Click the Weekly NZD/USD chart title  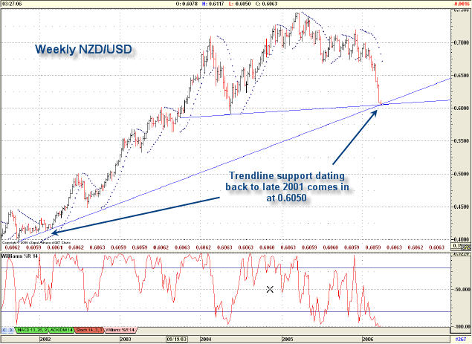(x=83, y=49)
